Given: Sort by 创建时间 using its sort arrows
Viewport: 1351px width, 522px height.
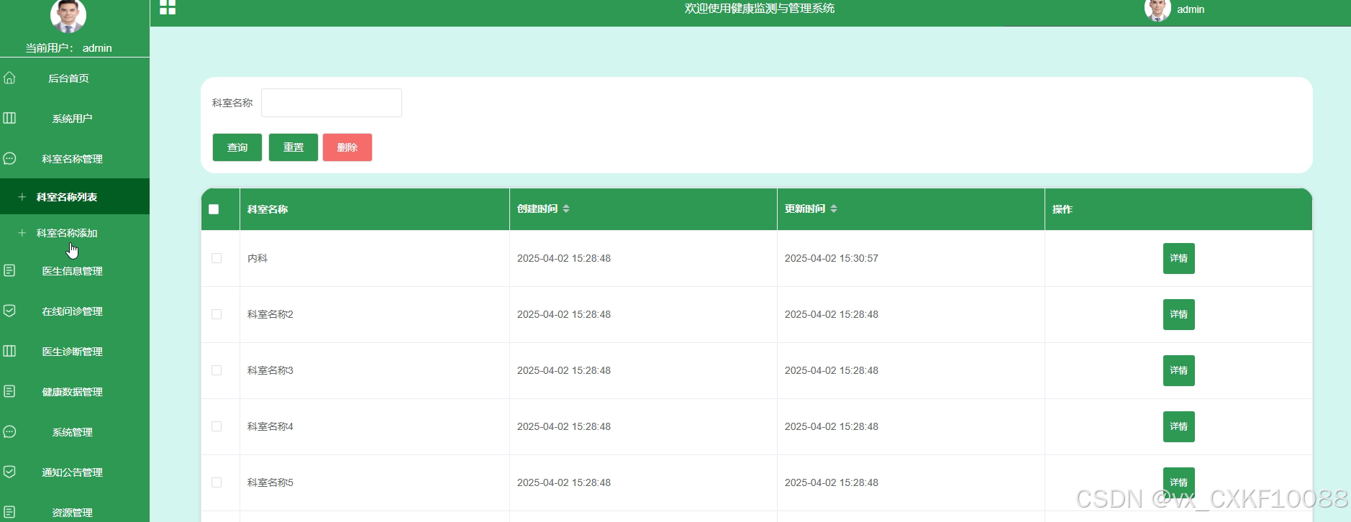Looking at the screenshot, I should tap(566, 209).
